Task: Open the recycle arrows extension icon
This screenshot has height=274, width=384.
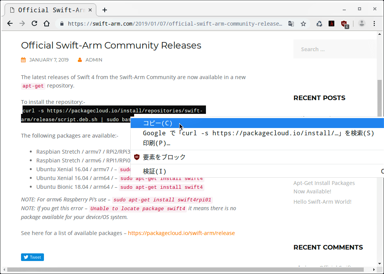Action: coord(319,24)
